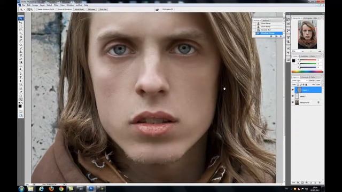Click the Actual Pixels button

(79, 10)
